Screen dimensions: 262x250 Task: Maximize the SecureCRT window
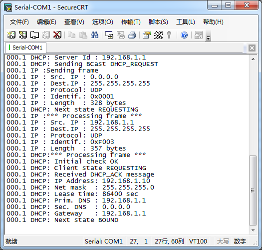tap(228, 5)
